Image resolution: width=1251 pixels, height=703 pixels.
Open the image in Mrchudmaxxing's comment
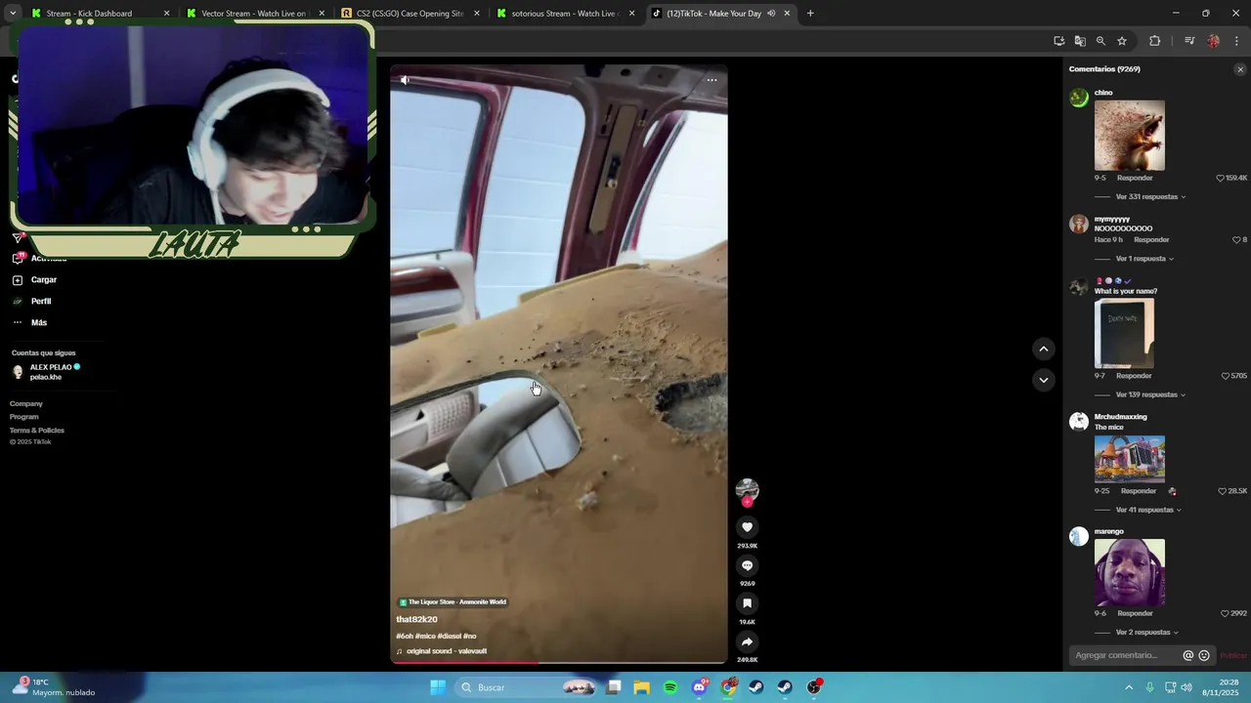pyautogui.click(x=1130, y=459)
